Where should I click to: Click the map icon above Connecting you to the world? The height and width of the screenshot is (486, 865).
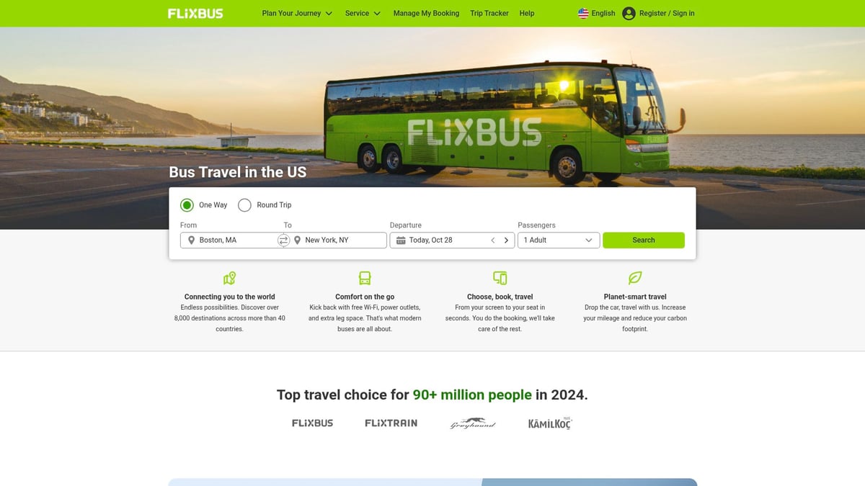click(229, 278)
